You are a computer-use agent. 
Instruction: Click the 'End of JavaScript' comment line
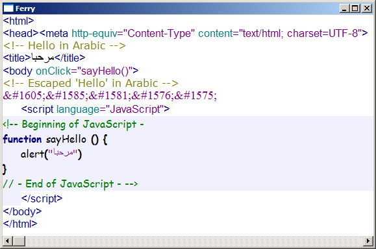tap(70, 184)
